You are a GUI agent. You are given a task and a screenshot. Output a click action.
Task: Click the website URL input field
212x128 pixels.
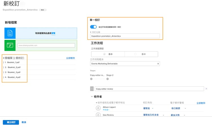tap(46, 45)
